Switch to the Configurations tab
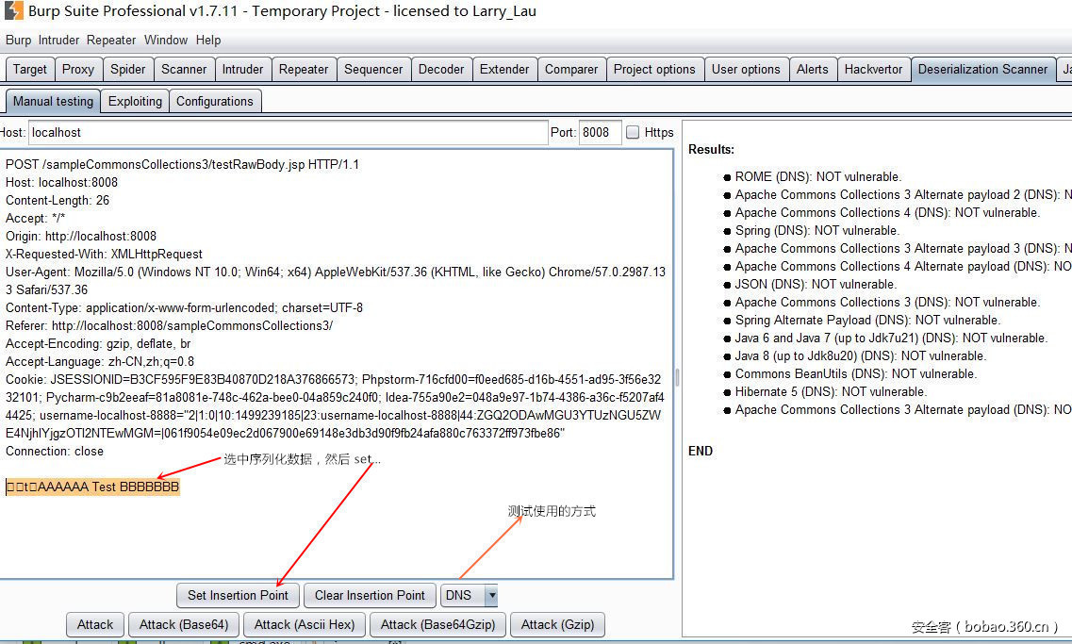This screenshot has width=1072, height=644. tap(214, 101)
